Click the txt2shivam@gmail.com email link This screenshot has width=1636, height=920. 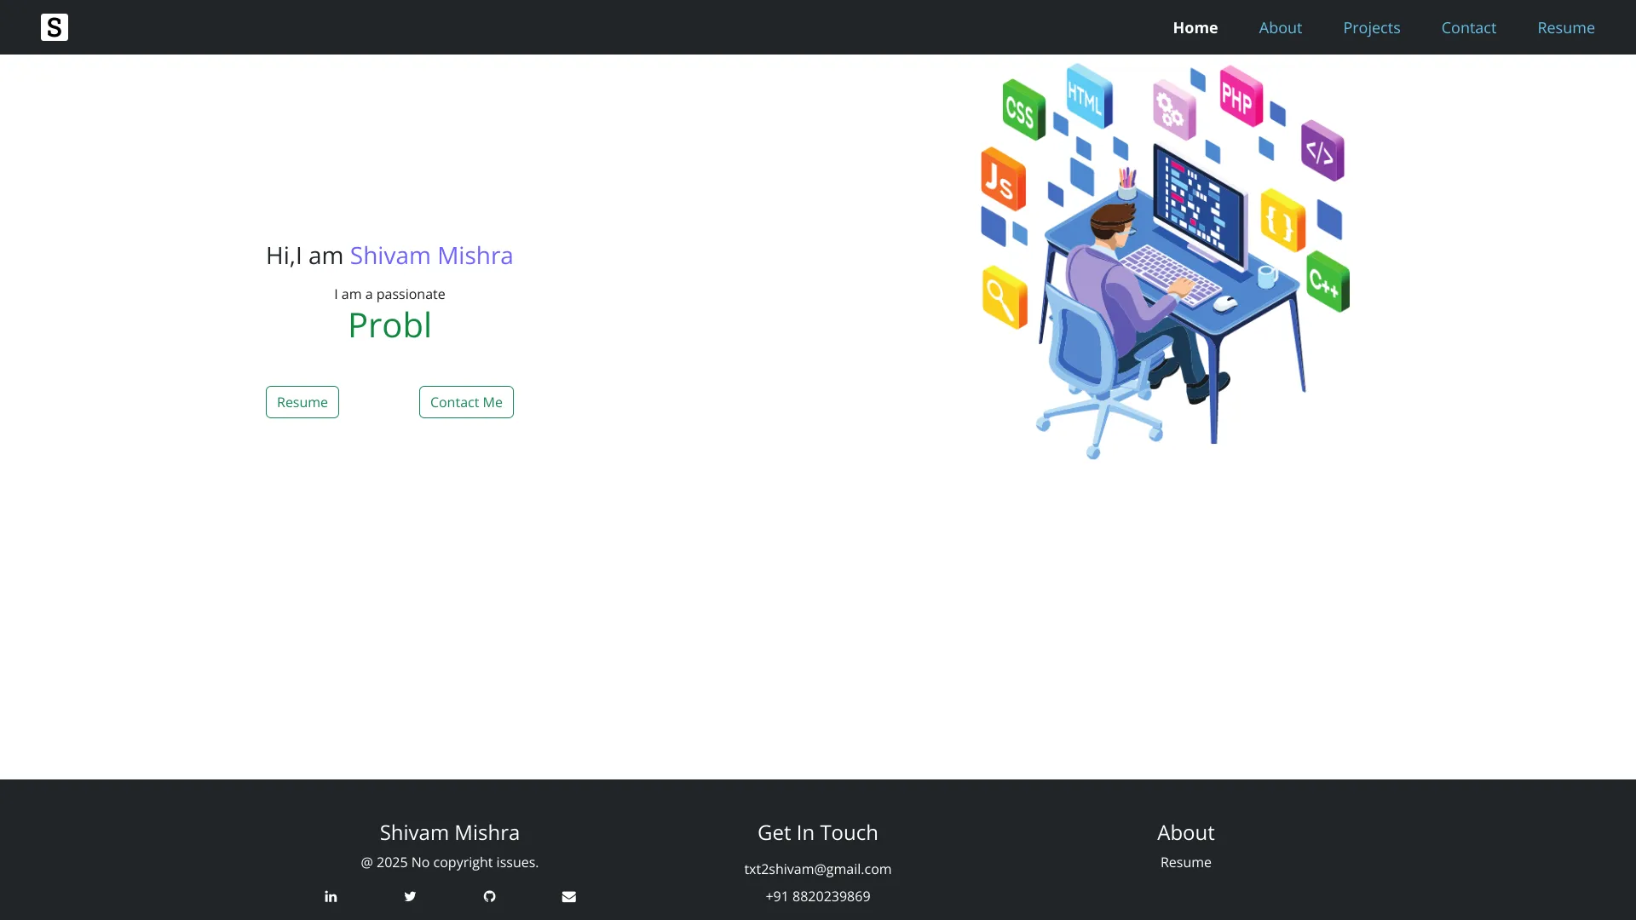tap(817, 869)
